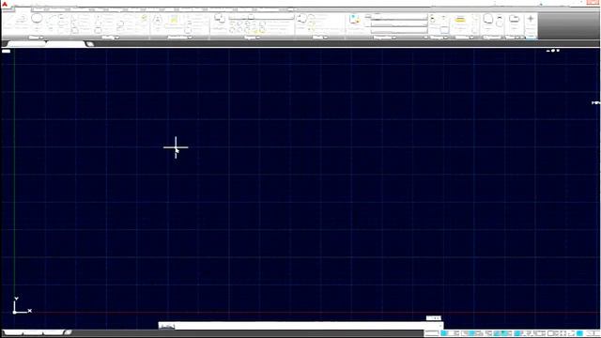Image resolution: width=601 pixels, height=338 pixels.
Task: Expand the Utilities panel dropdown
Action: 464,38
